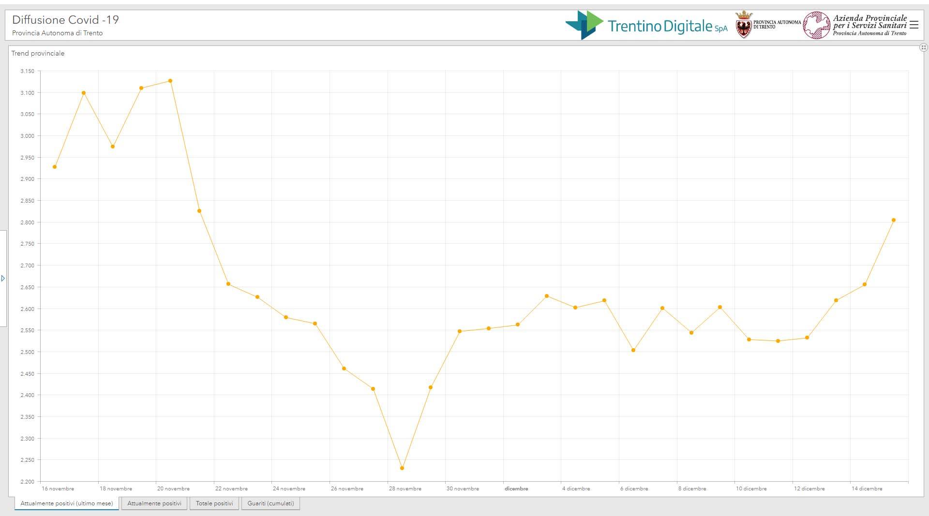Click the 3.150 y-axis label
Viewport: 929px width, 516px height.
tap(27, 71)
